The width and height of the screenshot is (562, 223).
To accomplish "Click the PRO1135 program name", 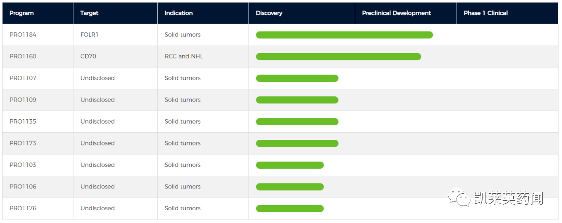I will [x=23, y=121].
